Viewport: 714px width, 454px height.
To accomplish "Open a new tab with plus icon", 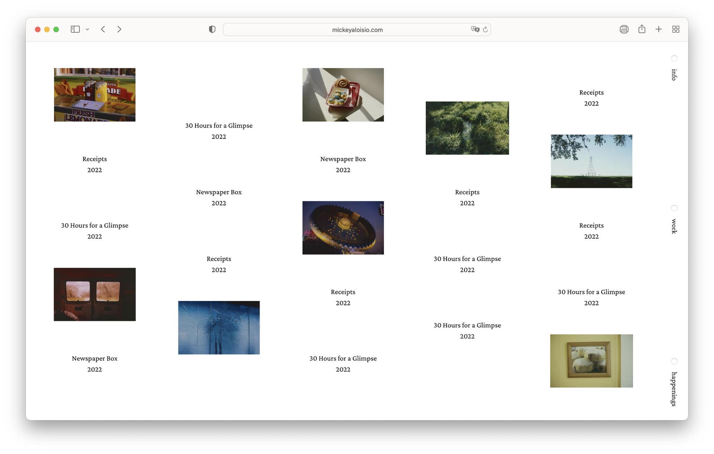I will click(659, 29).
